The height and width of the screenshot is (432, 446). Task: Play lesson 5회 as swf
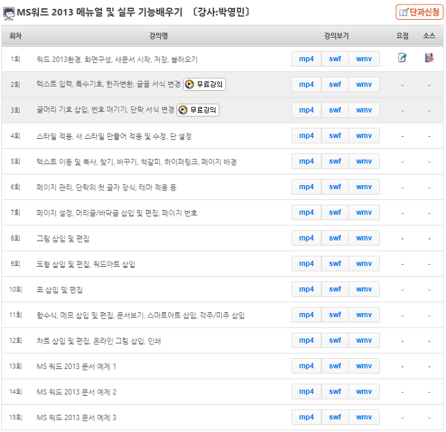pos(334,161)
